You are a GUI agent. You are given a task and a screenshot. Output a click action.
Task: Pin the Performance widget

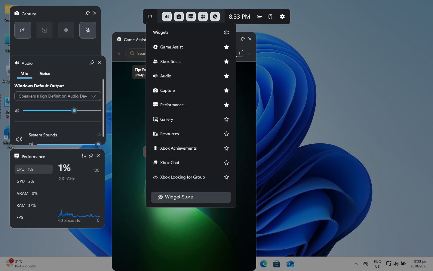coord(91,156)
